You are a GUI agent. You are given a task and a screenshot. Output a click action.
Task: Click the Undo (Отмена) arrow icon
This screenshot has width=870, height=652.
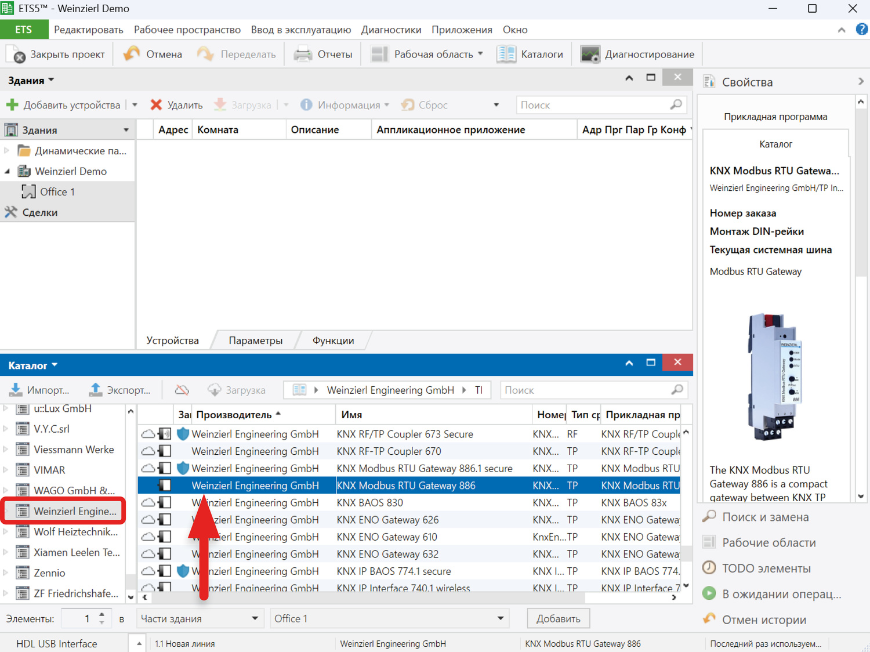132,54
